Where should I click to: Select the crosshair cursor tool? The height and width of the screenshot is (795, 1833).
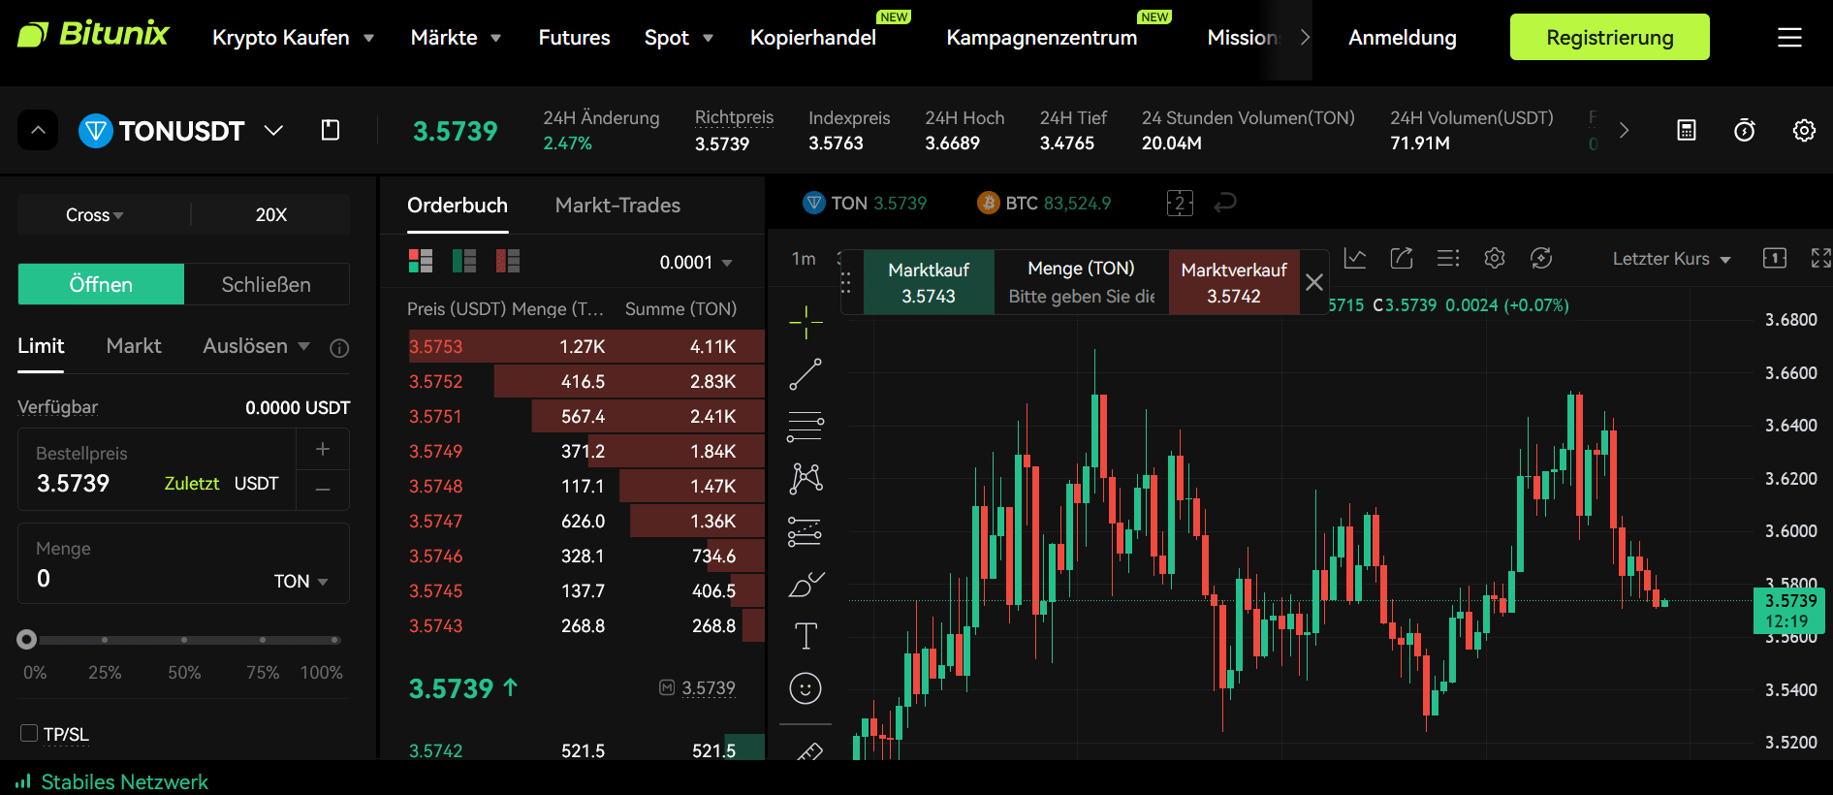pyautogui.click(x=806, y=322)
